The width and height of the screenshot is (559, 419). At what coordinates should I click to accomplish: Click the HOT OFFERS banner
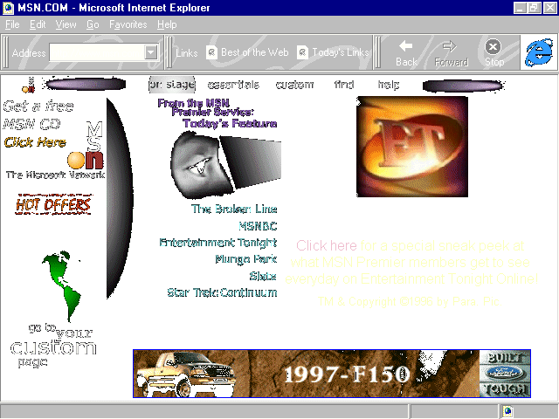(x=53, y=205)
